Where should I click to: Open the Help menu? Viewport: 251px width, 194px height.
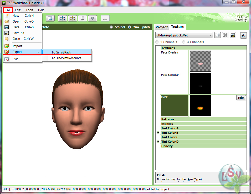pyautogui.click(x=41, y=10)
